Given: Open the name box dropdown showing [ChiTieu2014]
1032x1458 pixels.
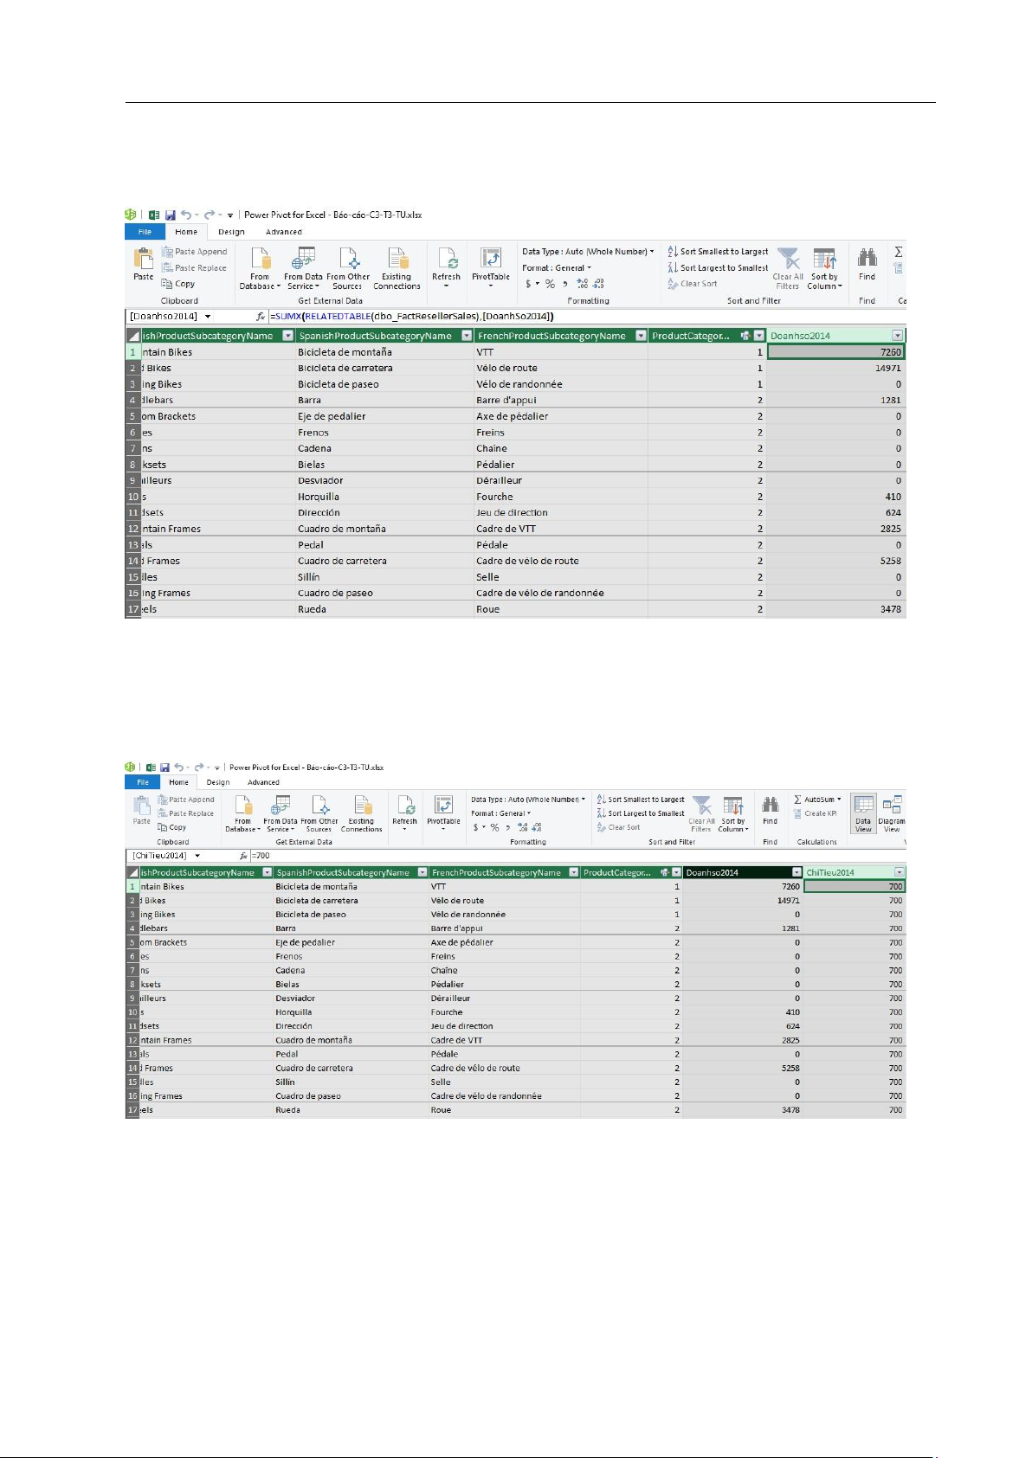Looking at the screenshot, I should coord(197,856).
